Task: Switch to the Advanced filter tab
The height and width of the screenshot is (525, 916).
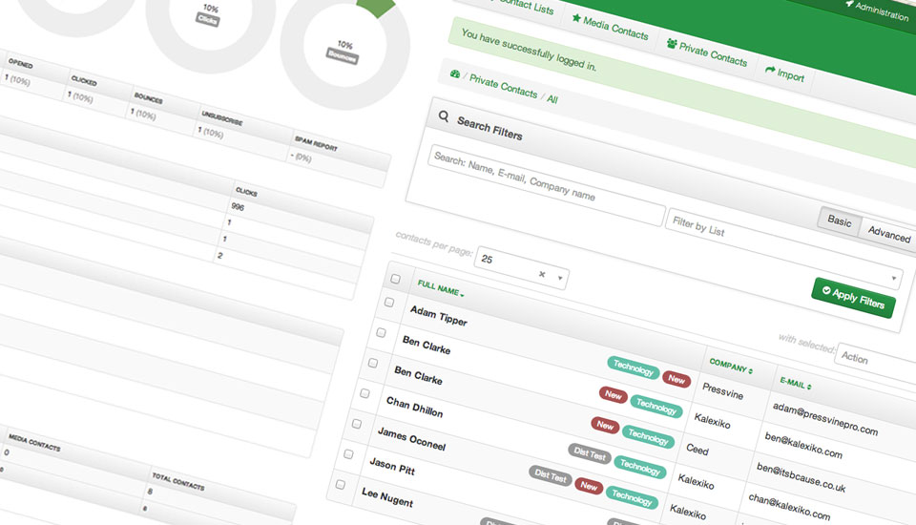Action: coord(888,236)
